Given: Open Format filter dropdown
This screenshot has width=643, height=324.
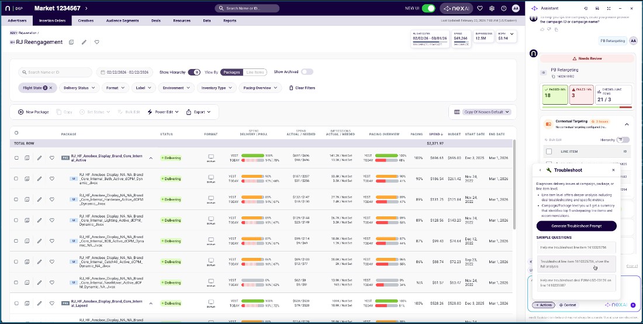Looking at the screenshot, I should coord(116,88).
